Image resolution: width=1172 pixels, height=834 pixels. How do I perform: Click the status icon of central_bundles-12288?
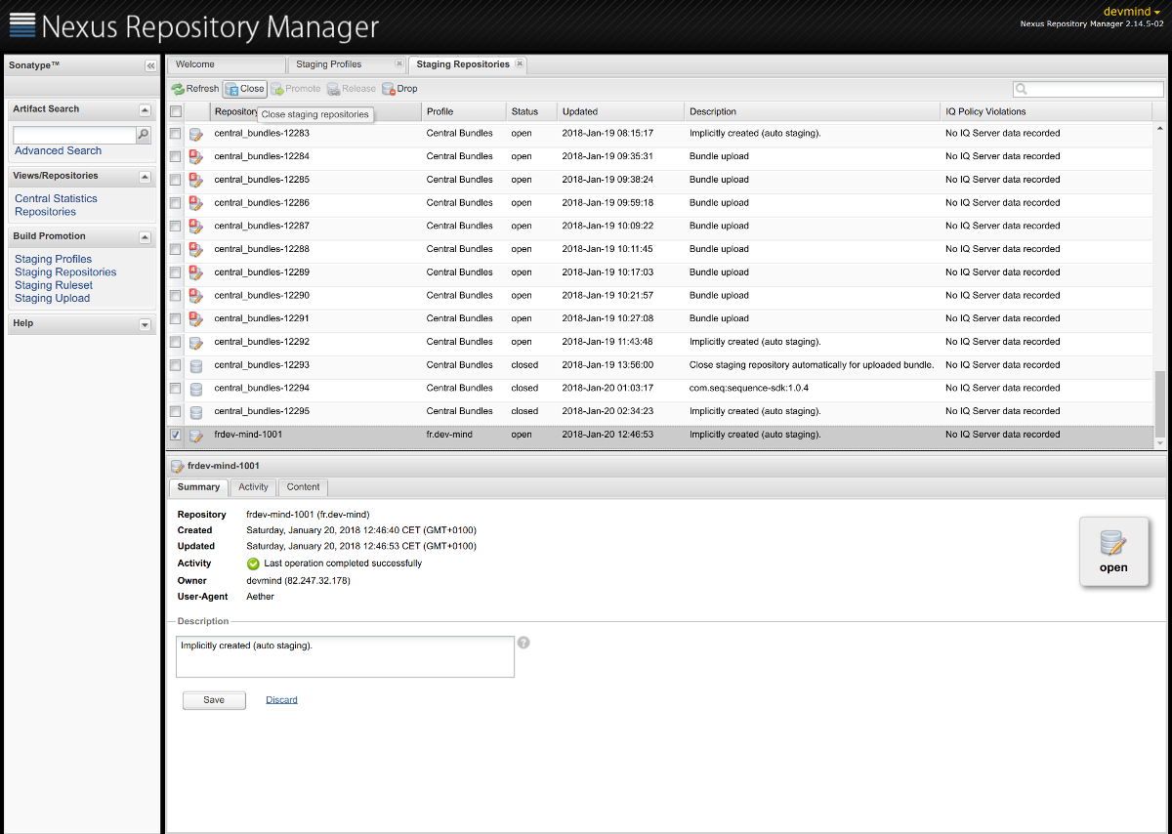point(196,249)
